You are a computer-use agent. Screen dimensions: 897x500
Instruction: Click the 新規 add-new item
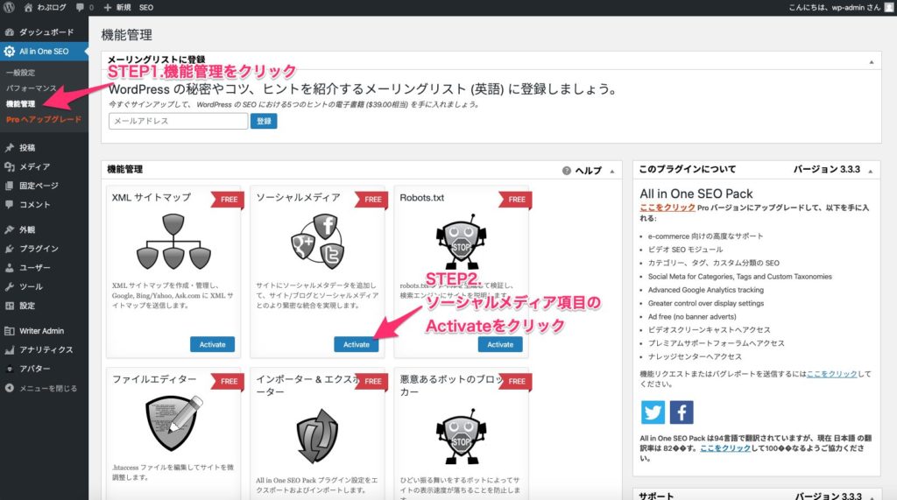tap(117, 7)
